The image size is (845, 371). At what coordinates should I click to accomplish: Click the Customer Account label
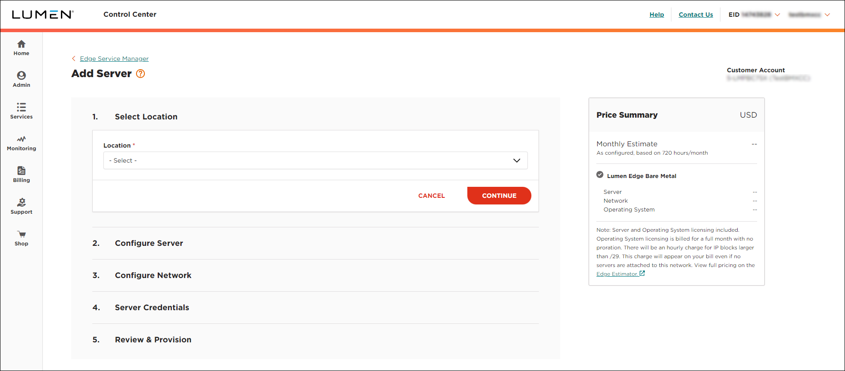click(756, 70)
